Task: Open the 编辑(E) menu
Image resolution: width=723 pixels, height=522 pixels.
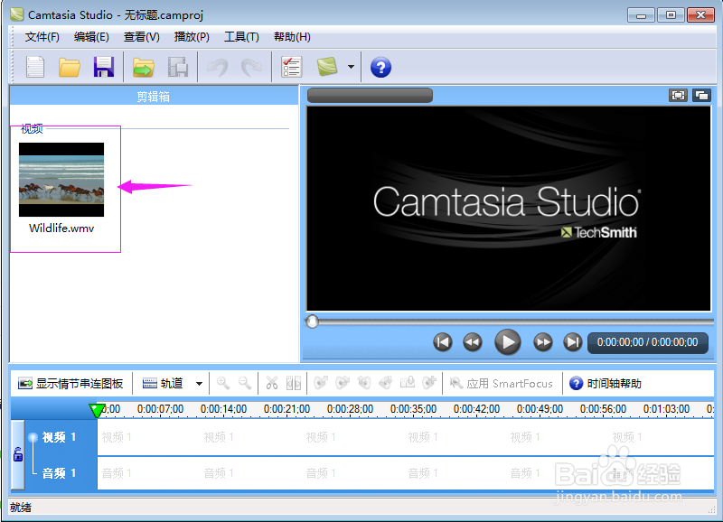Action: tap(91, 37)
